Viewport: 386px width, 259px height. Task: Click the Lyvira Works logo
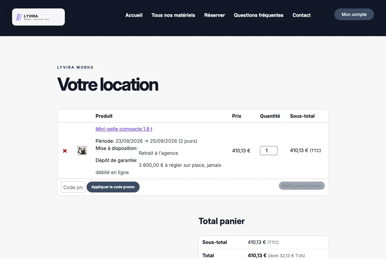38,17
